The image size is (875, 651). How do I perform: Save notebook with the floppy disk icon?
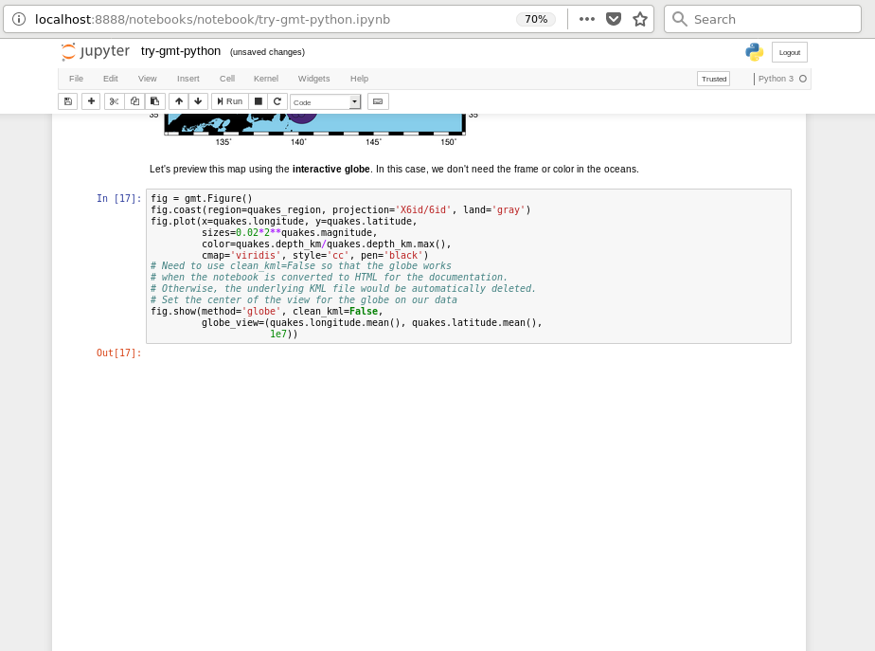(67, 101)
